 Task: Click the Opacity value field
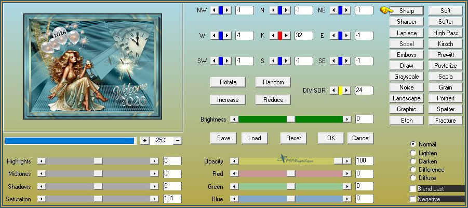pyautogui.click(x=365, y=161)
